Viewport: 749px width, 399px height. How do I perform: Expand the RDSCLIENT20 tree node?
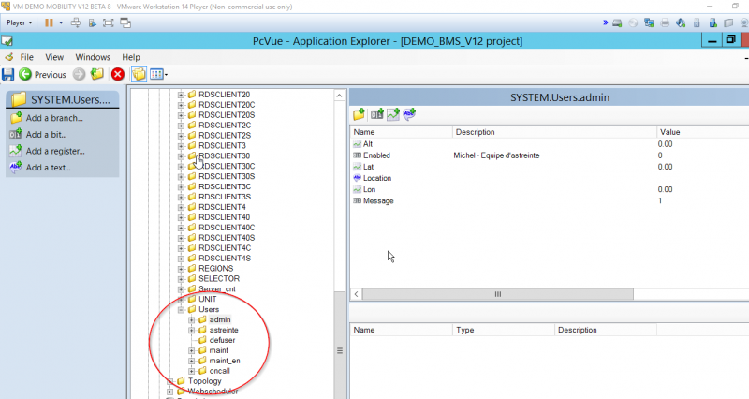coord(181,95)
